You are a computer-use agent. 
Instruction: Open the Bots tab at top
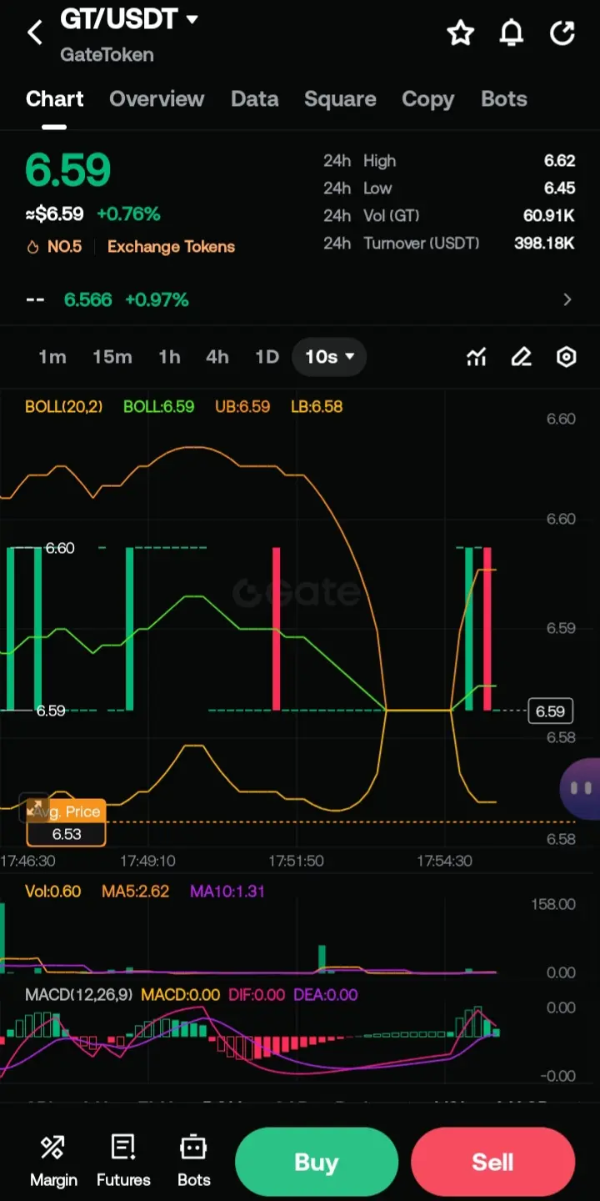coord(504,99)
